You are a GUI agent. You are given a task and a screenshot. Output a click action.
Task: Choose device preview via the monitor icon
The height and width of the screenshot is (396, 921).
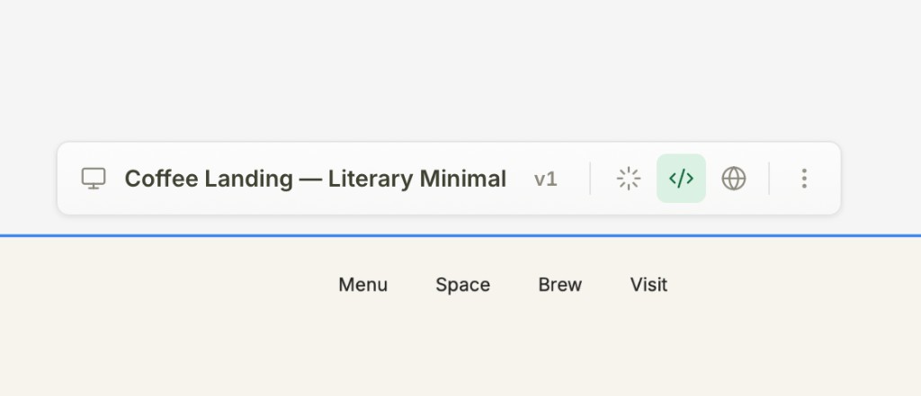tap(94, 179)
